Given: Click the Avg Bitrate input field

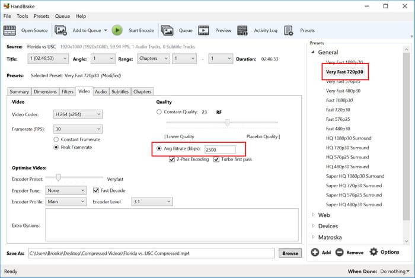Looking at the screenshot, I should tap(221, 150).
